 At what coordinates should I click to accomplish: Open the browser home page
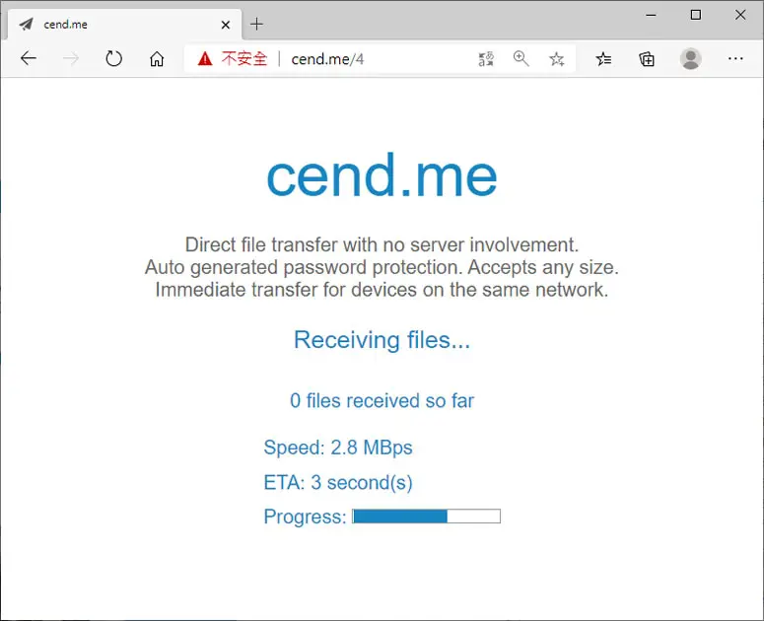click(157, 59)
